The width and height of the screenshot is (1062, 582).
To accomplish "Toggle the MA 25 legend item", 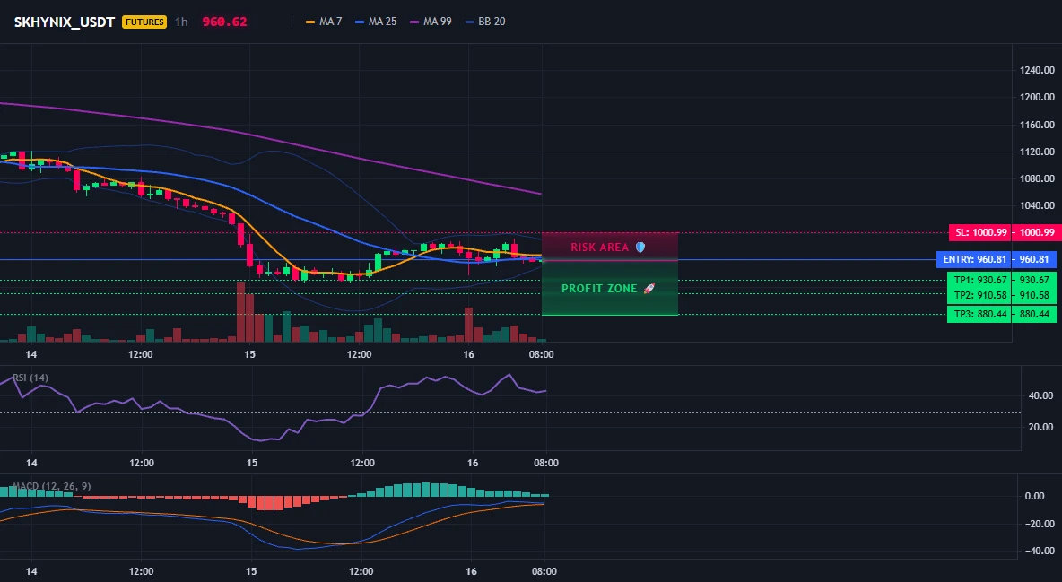I will coord(376,22).
